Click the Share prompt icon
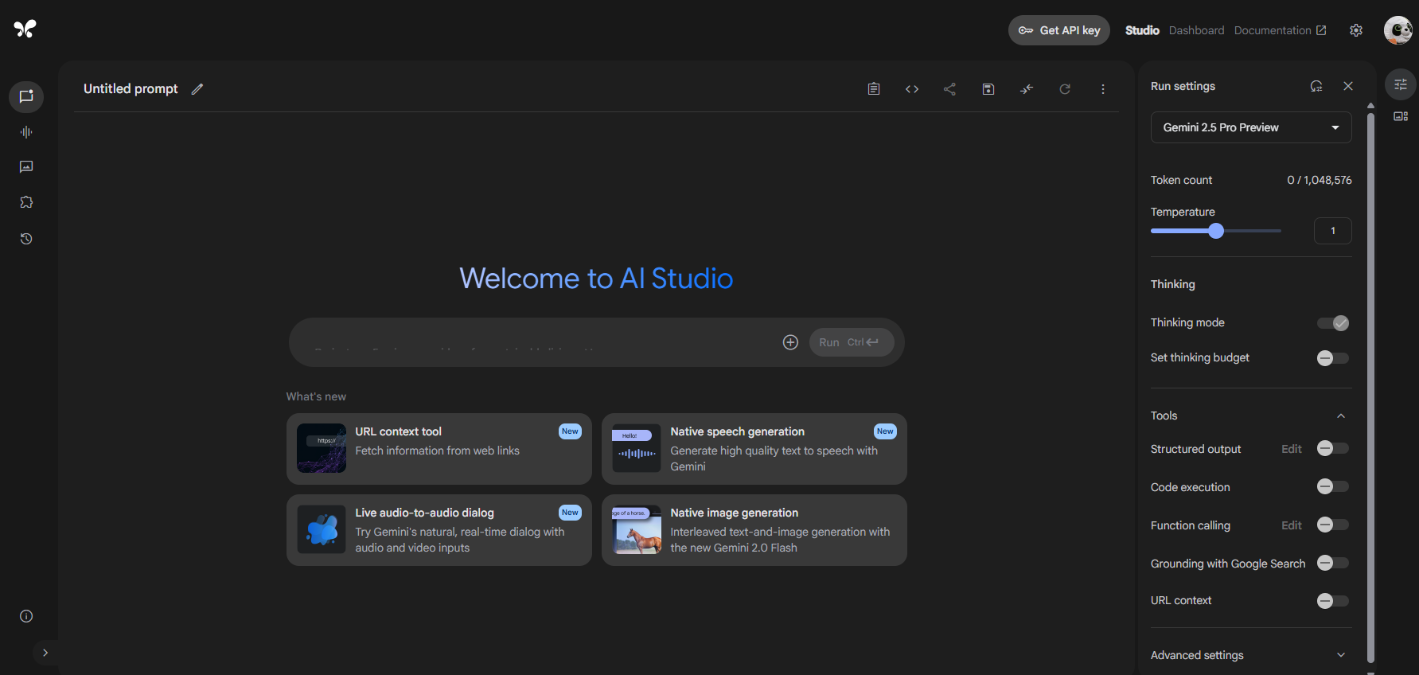Screen dimensions: 1419x675 [949, 89]
